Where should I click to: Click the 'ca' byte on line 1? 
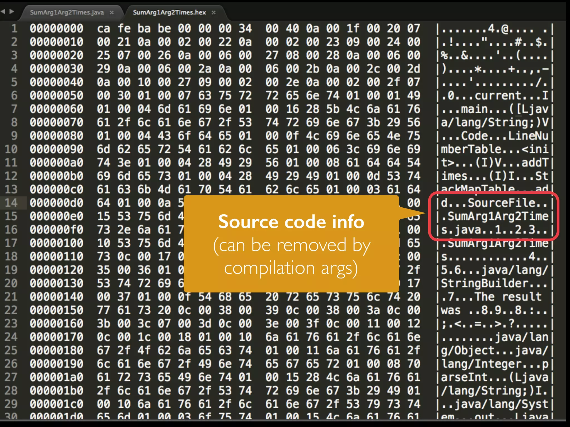[x=104, y=28]
